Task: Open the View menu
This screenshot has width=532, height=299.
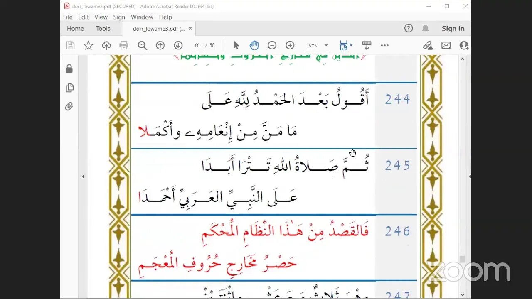Action: click(101, 17)
